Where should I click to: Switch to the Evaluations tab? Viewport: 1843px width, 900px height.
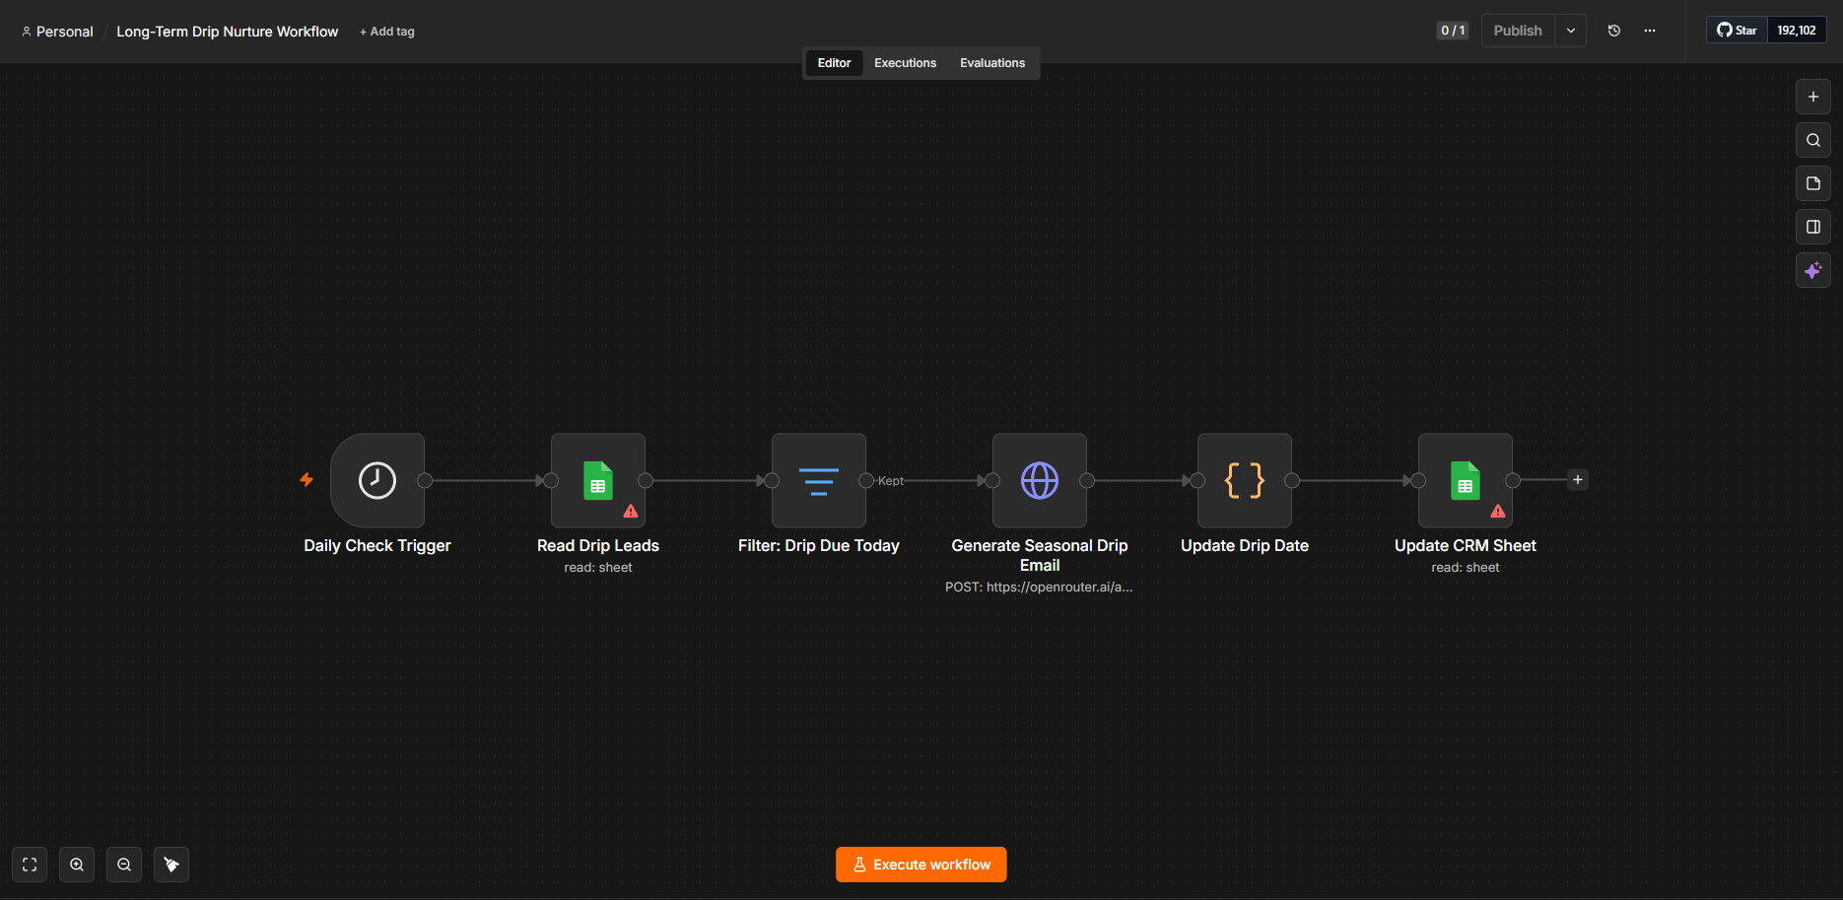[992, 63]
